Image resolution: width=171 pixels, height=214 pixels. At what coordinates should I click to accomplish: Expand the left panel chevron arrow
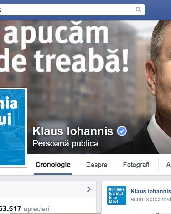(x=89, y=189)
